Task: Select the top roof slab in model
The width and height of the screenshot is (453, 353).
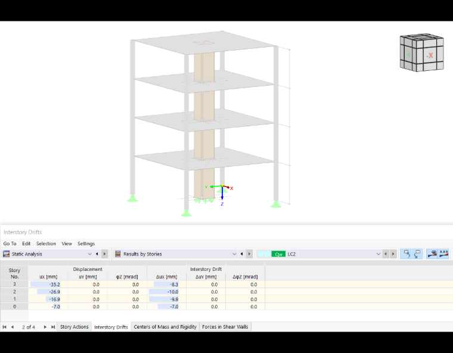Action: [204, 43]
